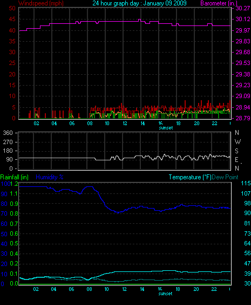The width and height of the screenshot is (251, 305).
Task: Click the Barometer (in.) legend label
Action: [219, 3]
